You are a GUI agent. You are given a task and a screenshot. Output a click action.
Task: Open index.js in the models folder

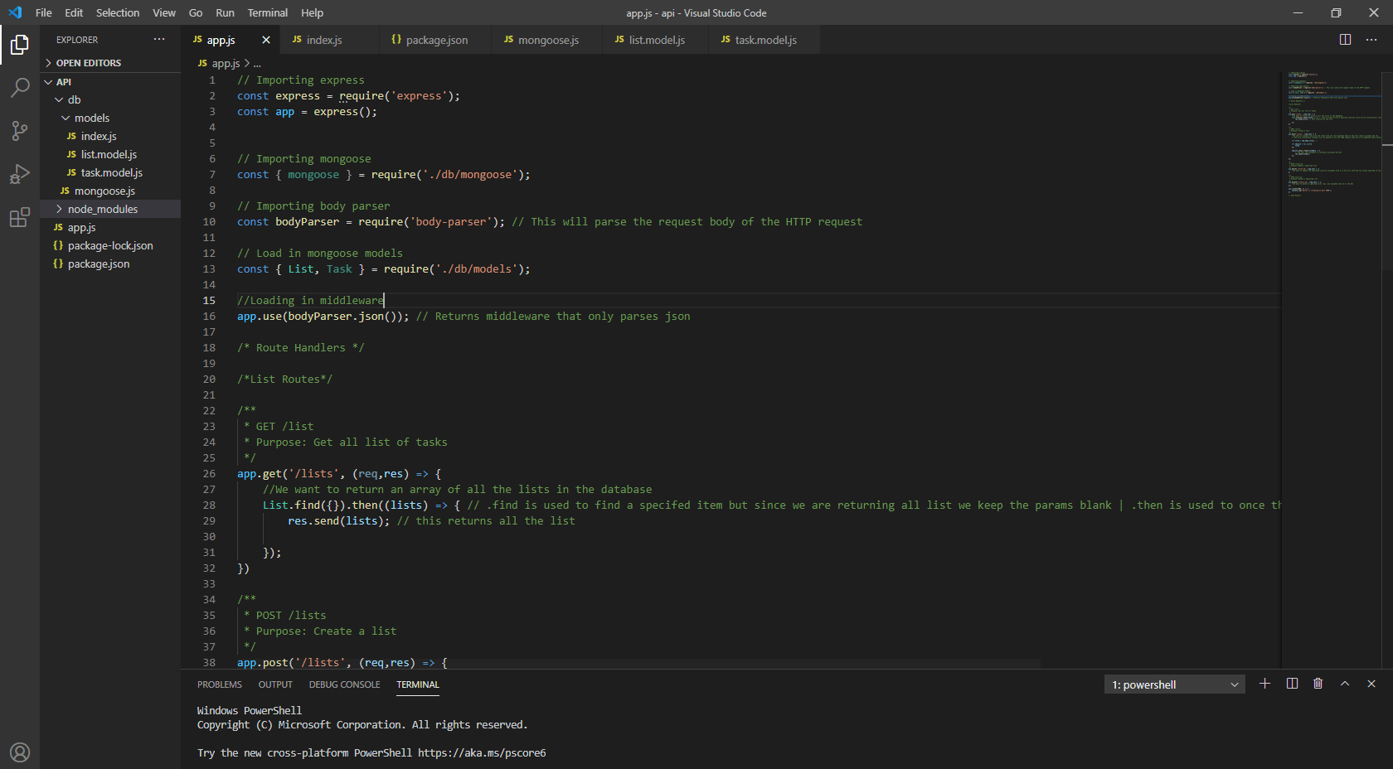(110, 136)
